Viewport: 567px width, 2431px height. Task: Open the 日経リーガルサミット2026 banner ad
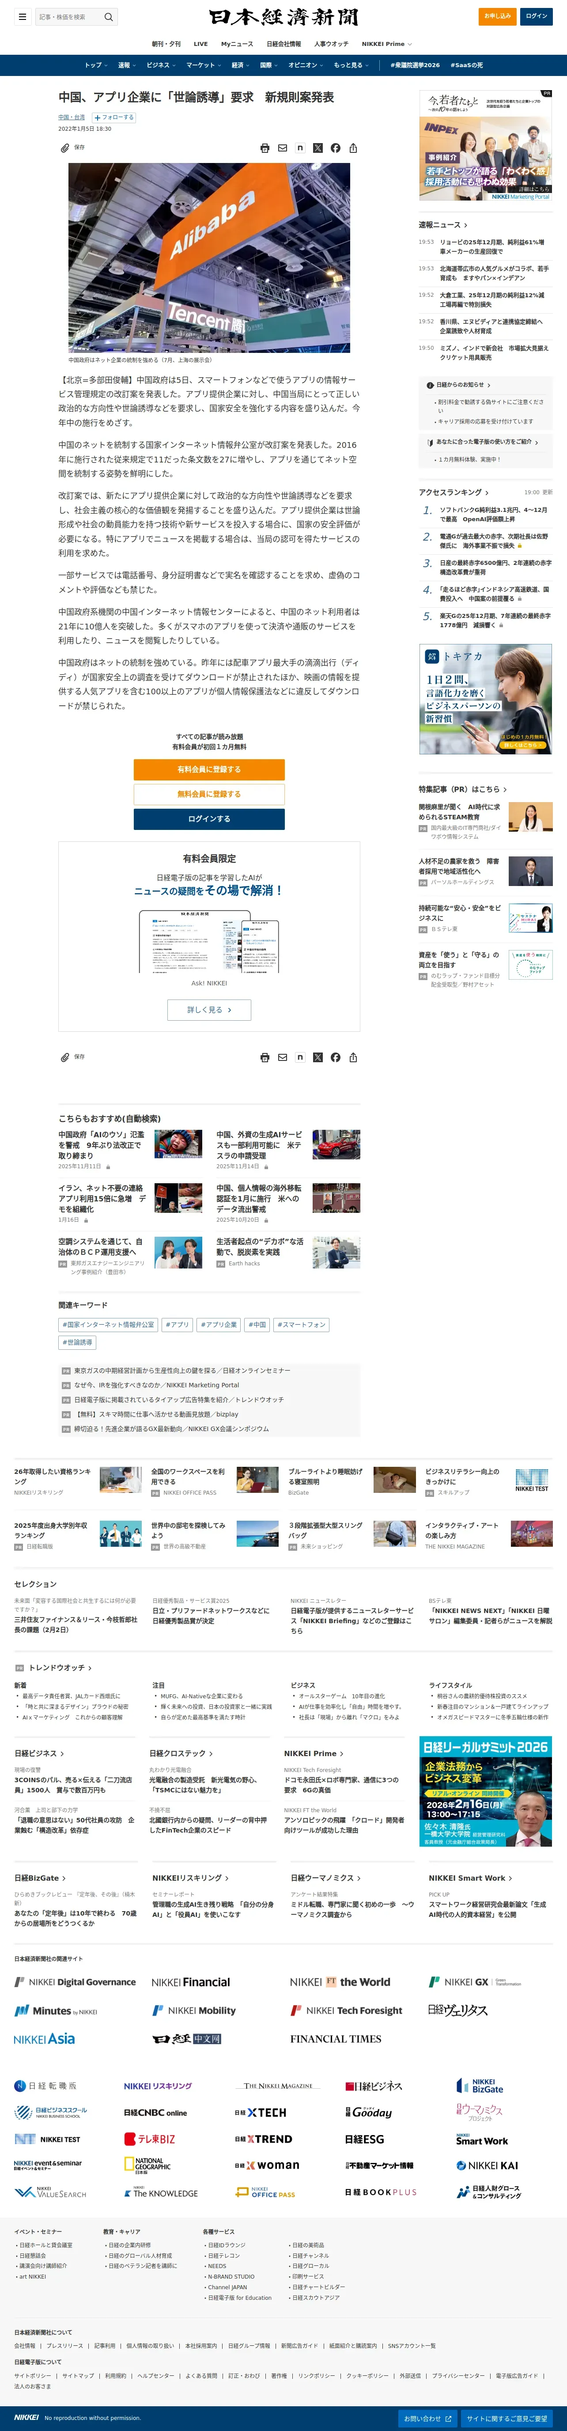[x=485, y=1792]
